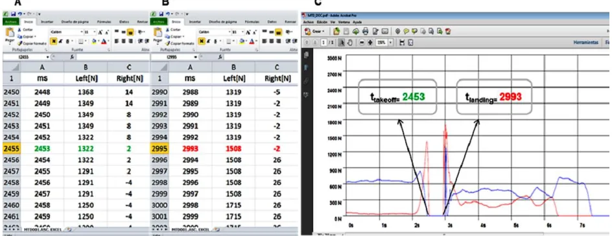The image size is (612, 236).
Task: Click Save icon in Excel window A
Action: point(13,14)
